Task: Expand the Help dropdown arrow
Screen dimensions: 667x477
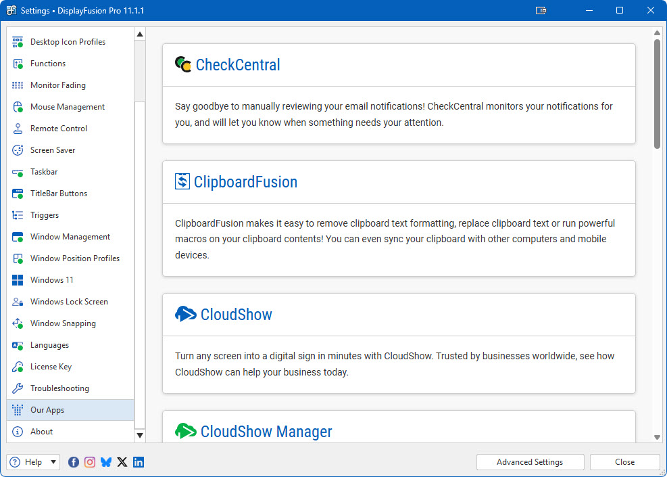Action: [54, 462]
